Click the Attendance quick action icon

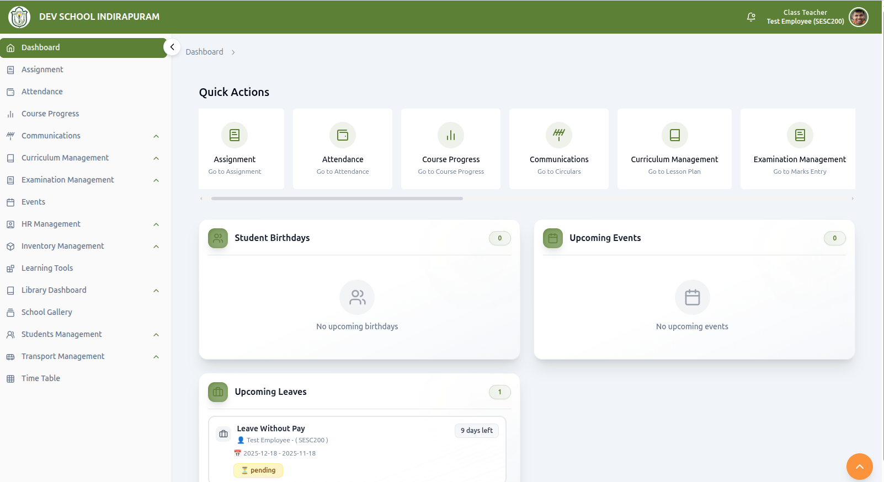point(343,135)
